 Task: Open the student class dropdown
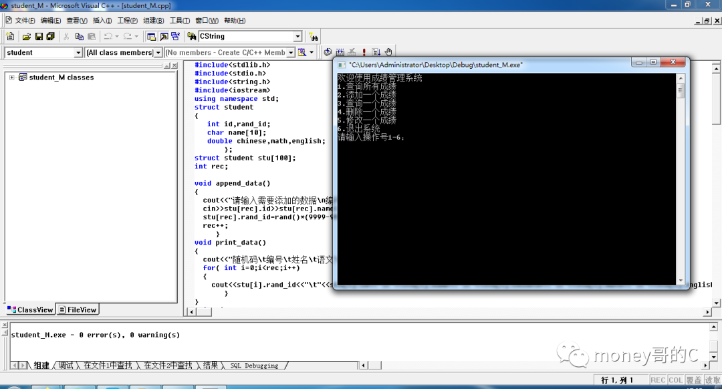(78, 53)
